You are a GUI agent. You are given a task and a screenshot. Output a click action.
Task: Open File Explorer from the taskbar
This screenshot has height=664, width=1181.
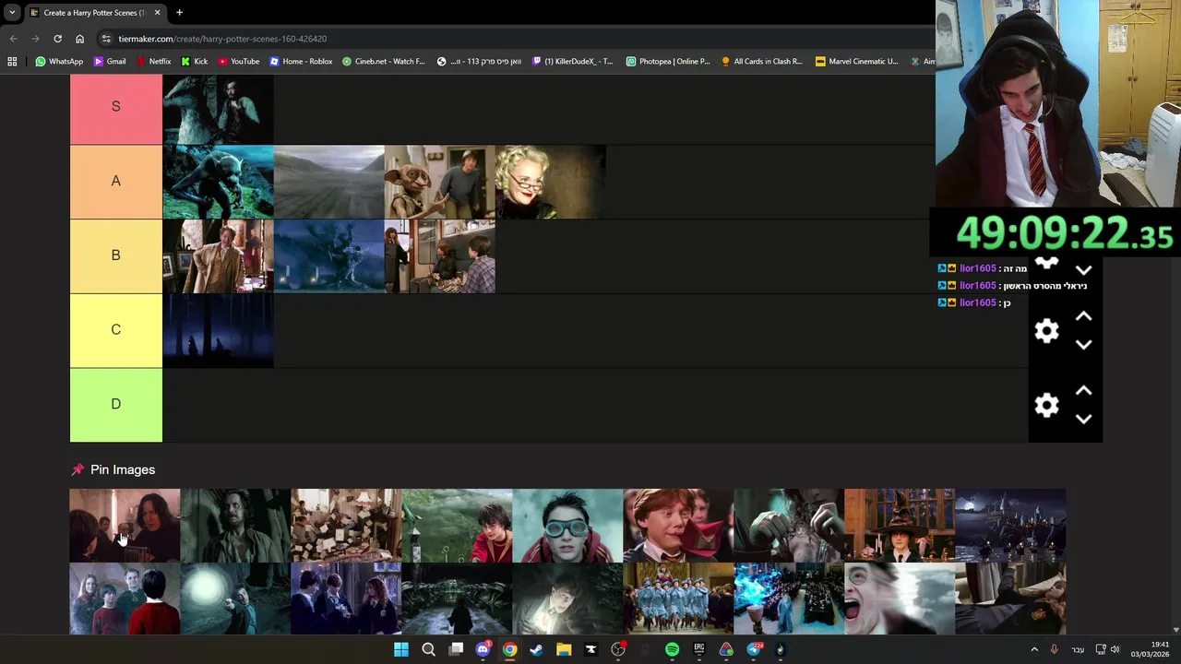(564, 649)
